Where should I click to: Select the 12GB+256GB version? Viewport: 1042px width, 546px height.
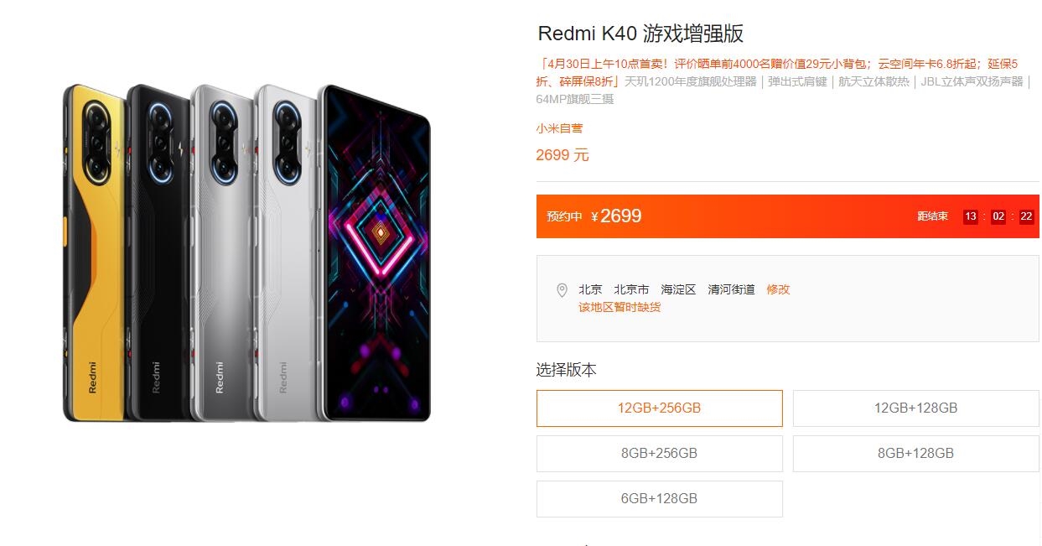tap(660, 408)
